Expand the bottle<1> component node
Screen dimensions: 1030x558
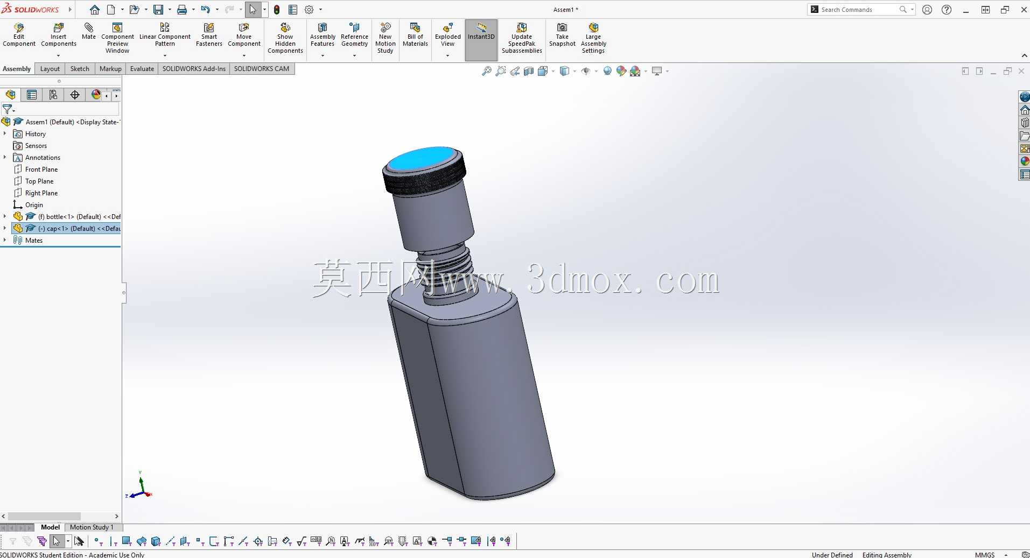5,216
